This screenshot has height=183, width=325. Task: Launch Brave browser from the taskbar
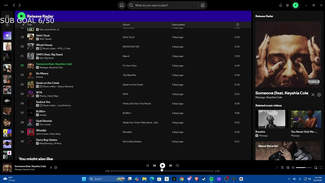coord(197,179)
